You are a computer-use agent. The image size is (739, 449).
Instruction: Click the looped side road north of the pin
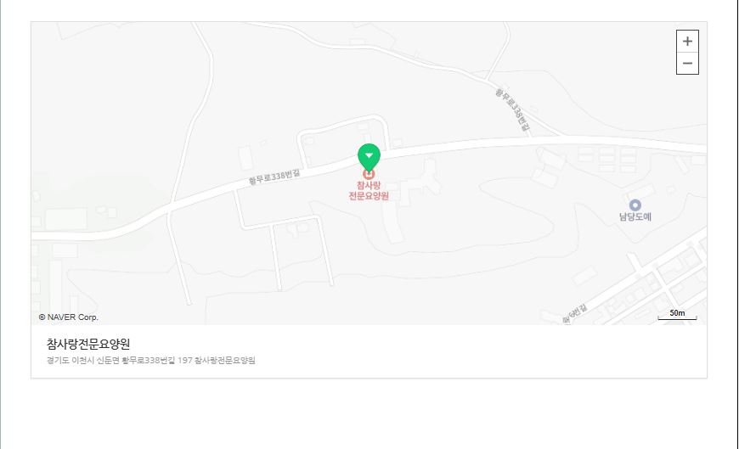(x=344, y=137)
